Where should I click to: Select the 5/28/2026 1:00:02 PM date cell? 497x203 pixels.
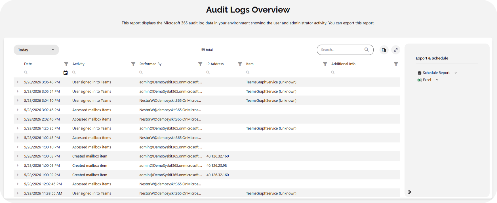point(42,175)
